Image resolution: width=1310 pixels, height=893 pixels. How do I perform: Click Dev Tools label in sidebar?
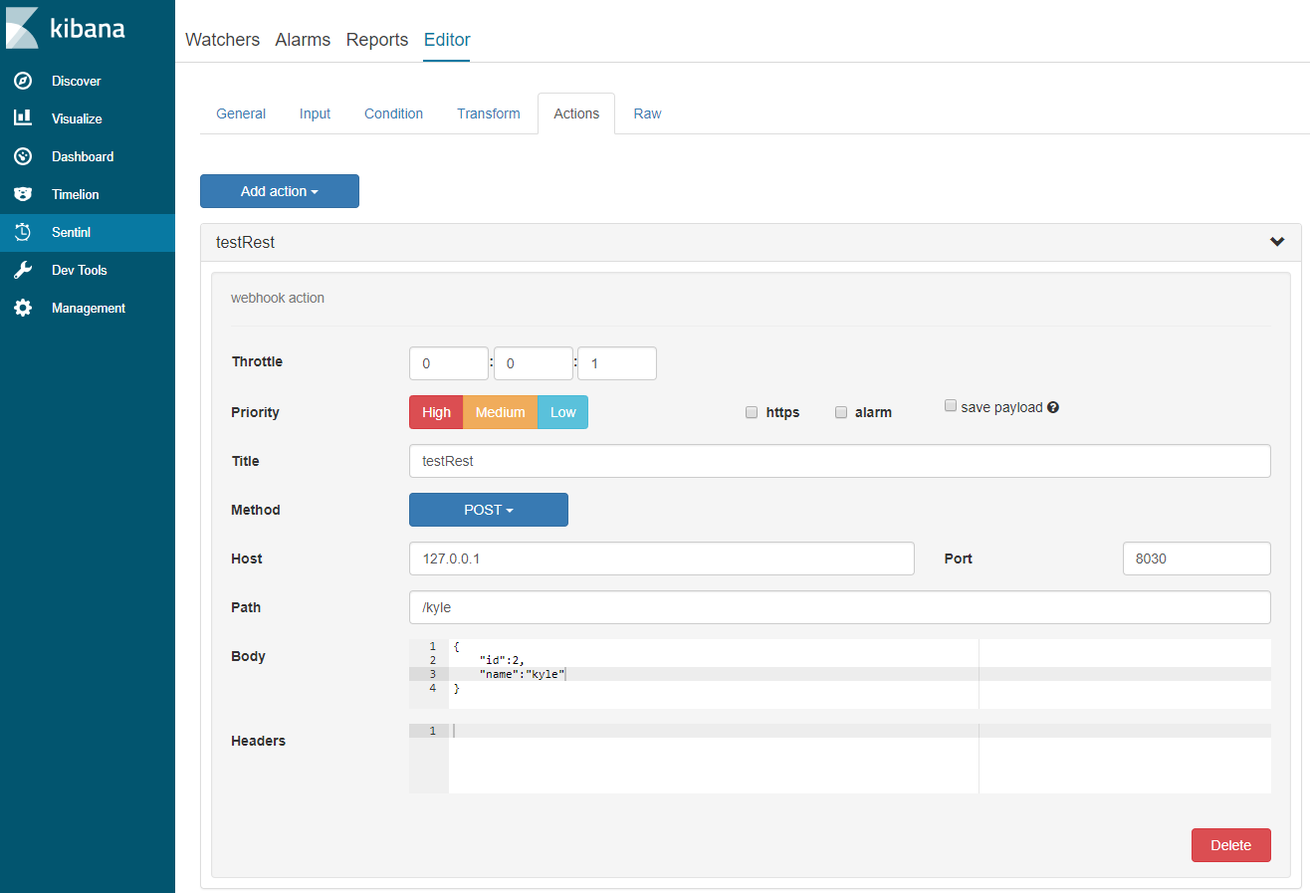pos(80,270)
